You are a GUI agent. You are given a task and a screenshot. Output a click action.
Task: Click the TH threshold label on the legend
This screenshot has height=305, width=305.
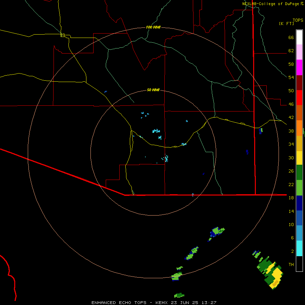[x=291, y=265]
